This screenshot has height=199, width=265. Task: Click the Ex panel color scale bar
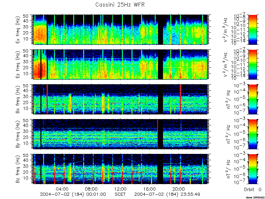(253, 30)
